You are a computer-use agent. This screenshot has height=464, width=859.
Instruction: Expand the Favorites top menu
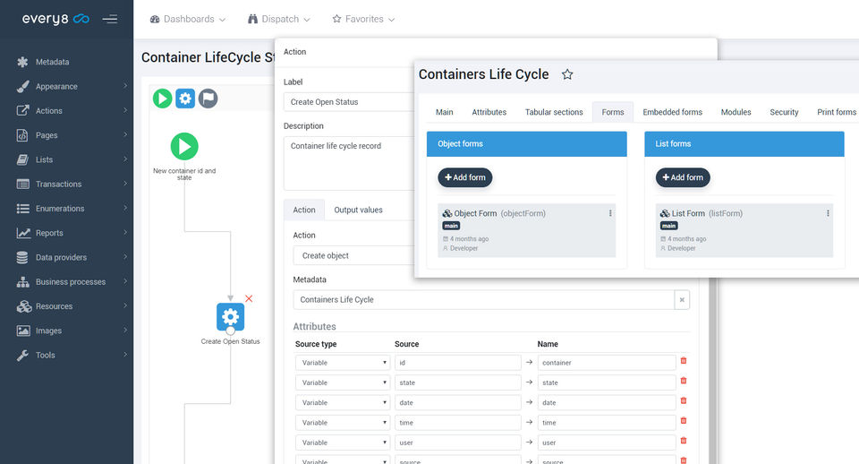click(x=363, y=19)
